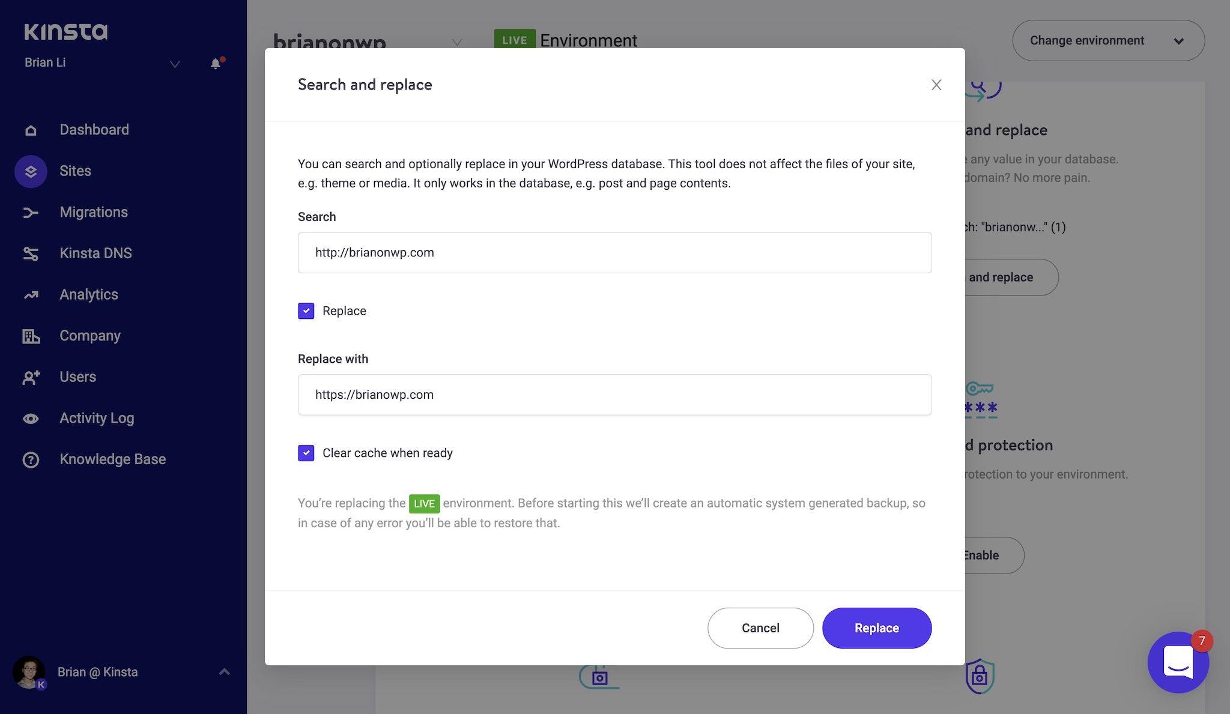Image resolution: width=1230 pixels, height=714 pixels.
Task: Click the Migrations arrow icon
Action: pos(31,213)
